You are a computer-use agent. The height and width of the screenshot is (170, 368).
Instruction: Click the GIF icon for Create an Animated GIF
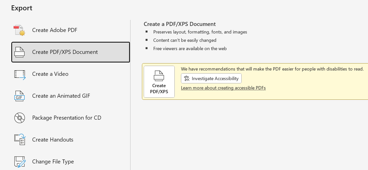[19, 96]
